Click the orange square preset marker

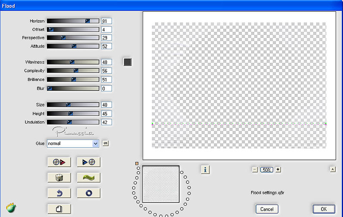pyautogui.click(x=137, y=164)
